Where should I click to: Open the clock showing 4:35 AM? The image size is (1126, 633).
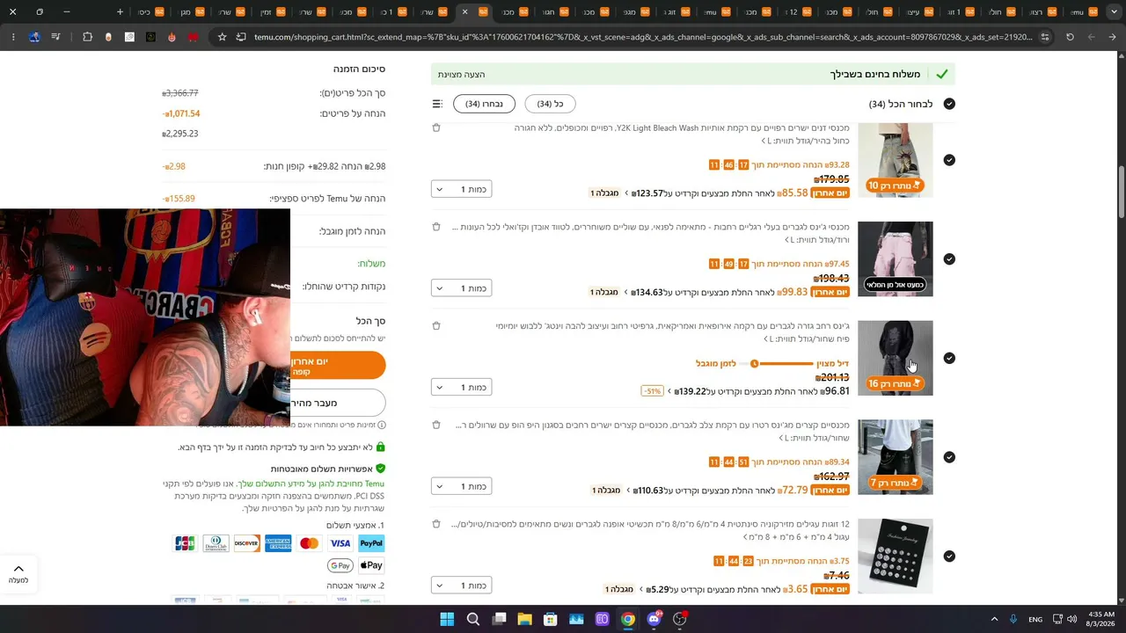point(1102,619)
